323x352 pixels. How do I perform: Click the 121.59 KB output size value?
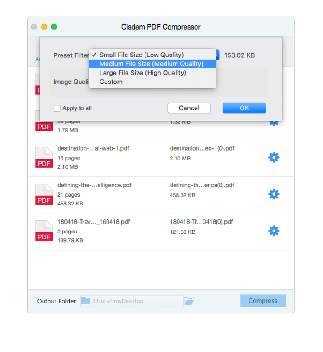point(182,232)
